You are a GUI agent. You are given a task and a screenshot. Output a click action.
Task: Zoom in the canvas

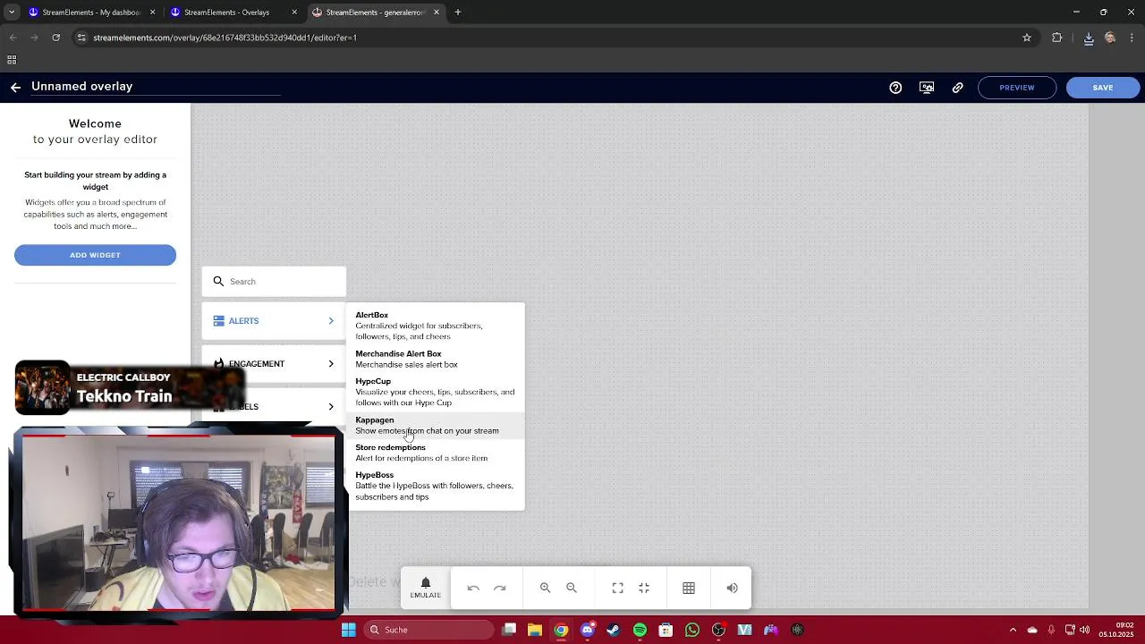click(545, 588)
